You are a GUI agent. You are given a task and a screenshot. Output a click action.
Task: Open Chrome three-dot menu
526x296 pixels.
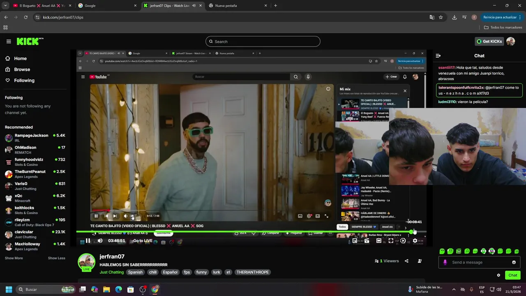(520, 17)
